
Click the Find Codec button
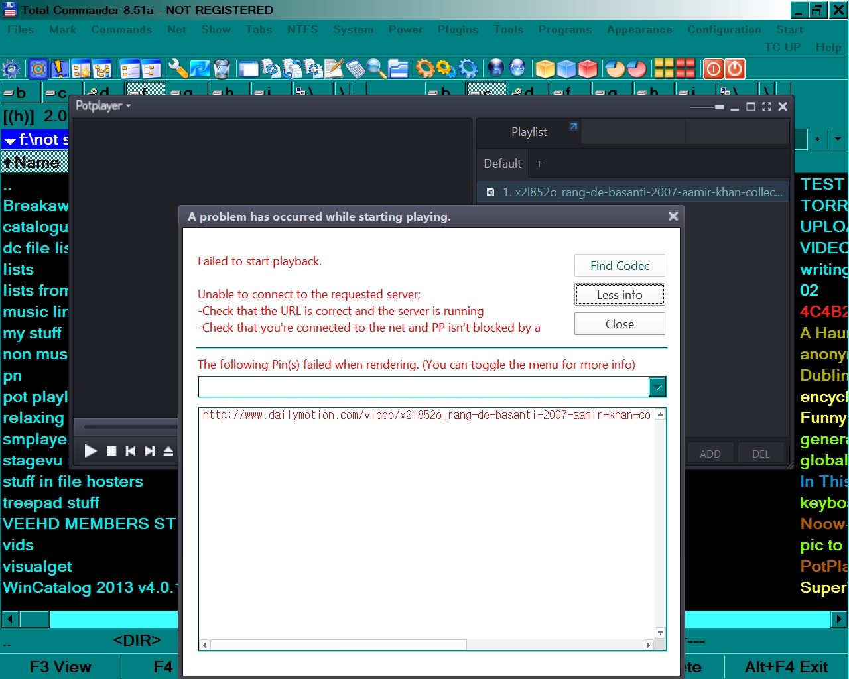click(x=620, y=265)
